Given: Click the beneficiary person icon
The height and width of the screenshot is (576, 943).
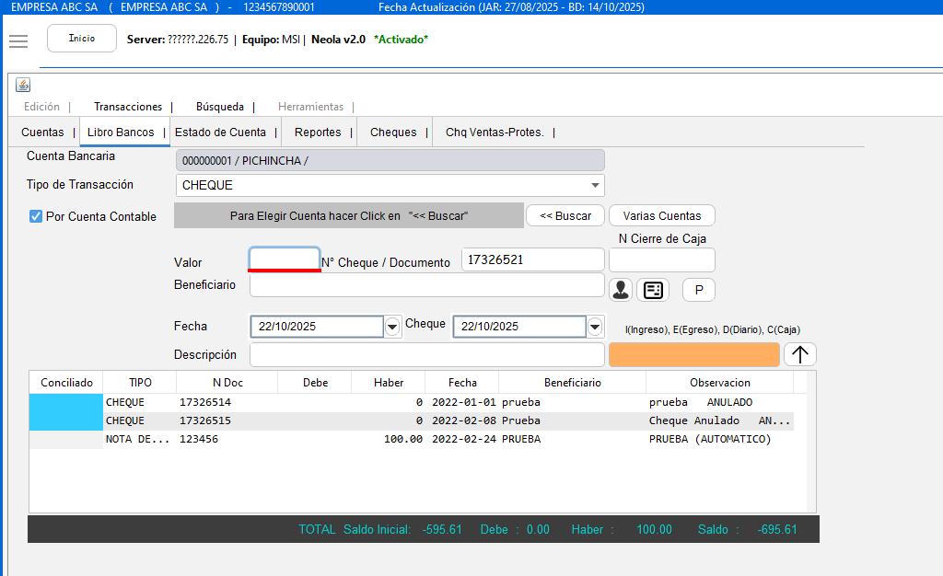Looking at the screenshot, I should (621, 290).
